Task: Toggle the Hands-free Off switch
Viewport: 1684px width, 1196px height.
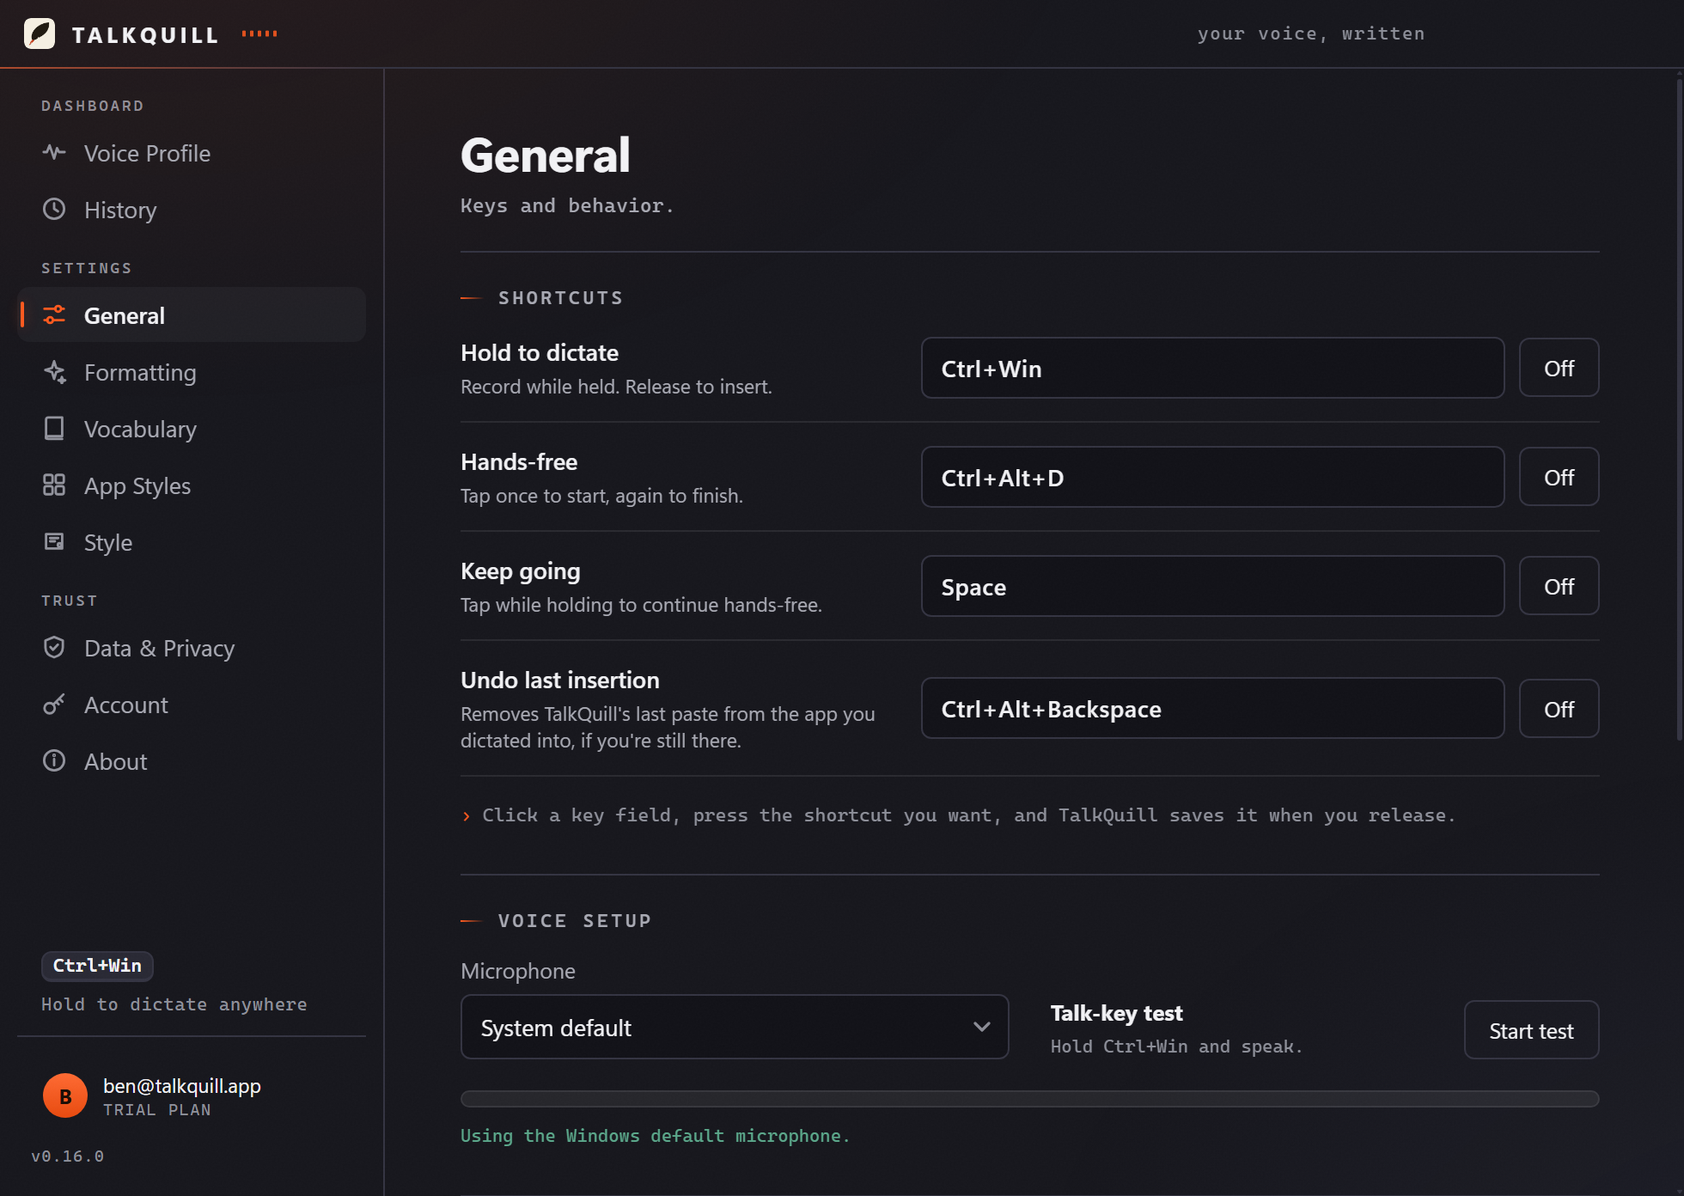Action: click(1559, 477)
